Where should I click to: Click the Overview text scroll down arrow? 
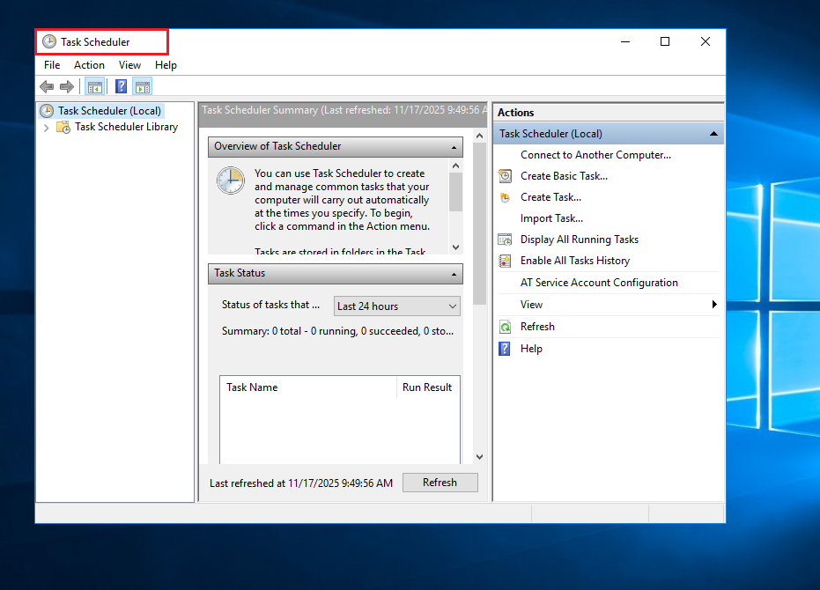point(455,247)
